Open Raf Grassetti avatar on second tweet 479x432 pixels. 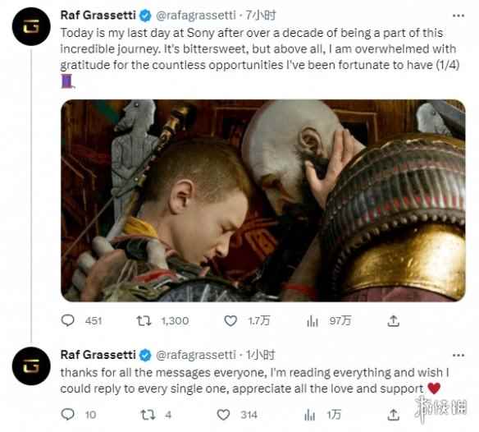click(31, 366)
